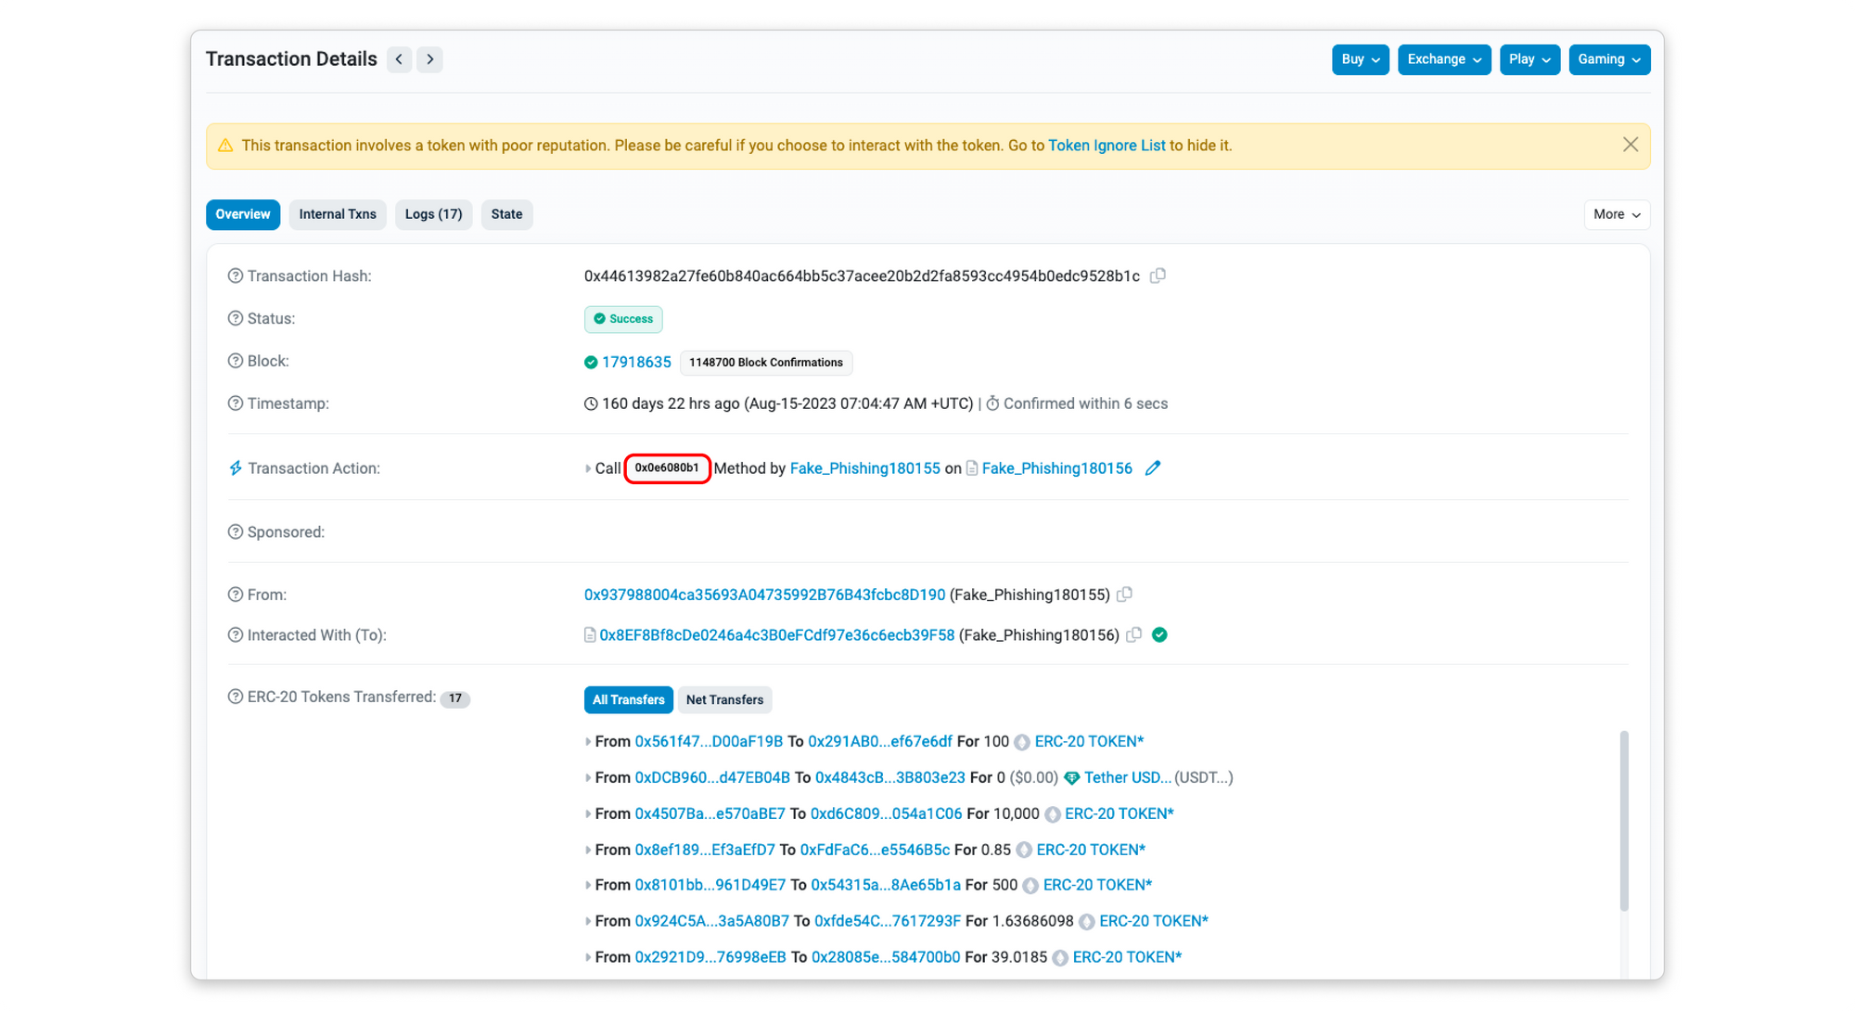Go to next transaction arrow
The height and width of the screenshot is (1011, 1855).
[429, 59]
